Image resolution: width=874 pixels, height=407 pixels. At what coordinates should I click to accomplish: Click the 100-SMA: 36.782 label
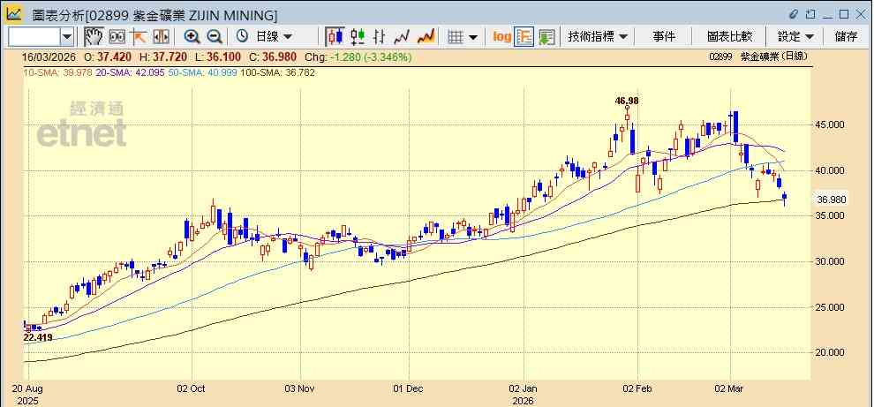click(277, 72)
